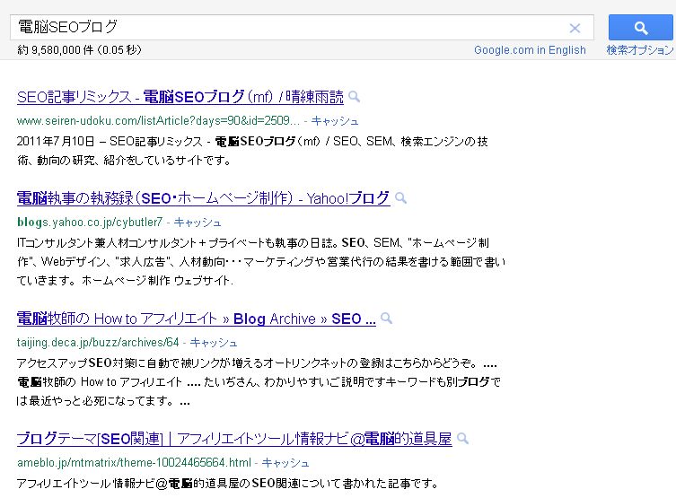Screen dimensions: 676x498
Task: Open the Google.com in English link
Action: pos(530,50)
